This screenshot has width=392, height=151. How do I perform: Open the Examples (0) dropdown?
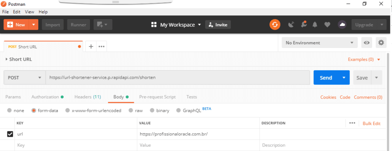click(364, 59)
